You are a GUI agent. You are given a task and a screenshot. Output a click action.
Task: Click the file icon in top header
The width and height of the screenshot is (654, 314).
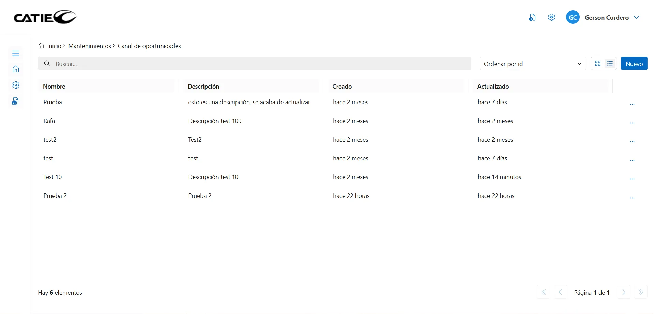tap(532, 18)
